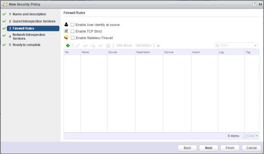Open Network Introspection Services step
Viewport: 264px width, 154px height.
29,36
